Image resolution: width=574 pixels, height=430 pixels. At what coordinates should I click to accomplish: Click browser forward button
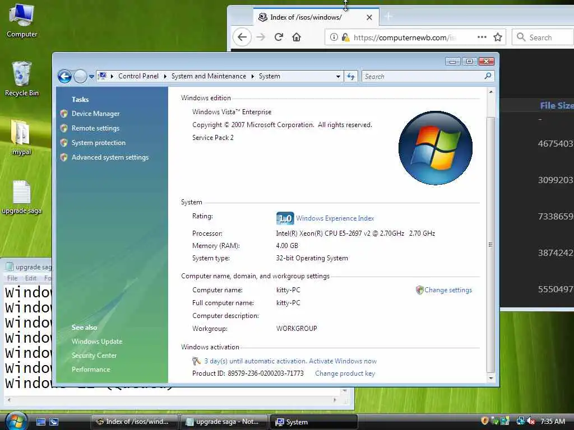(261, 37)
